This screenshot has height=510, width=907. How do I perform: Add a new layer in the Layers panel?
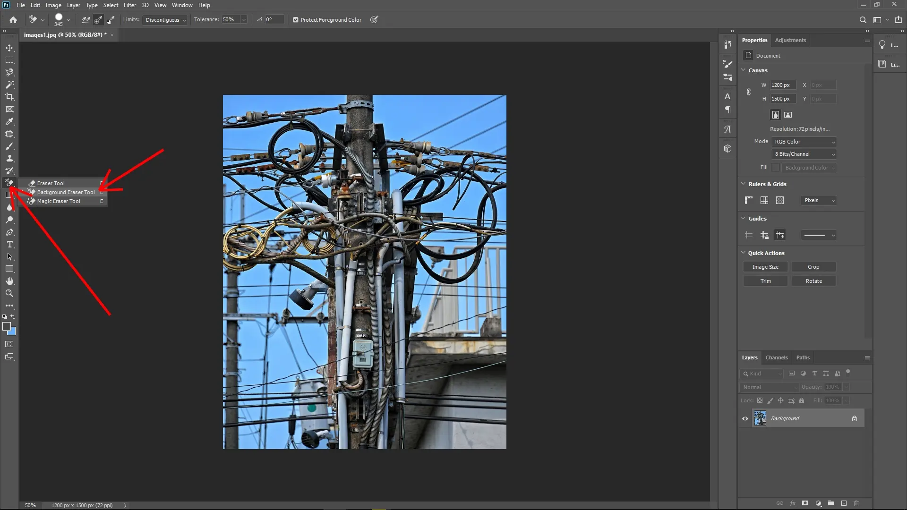(x=844, y=503)
